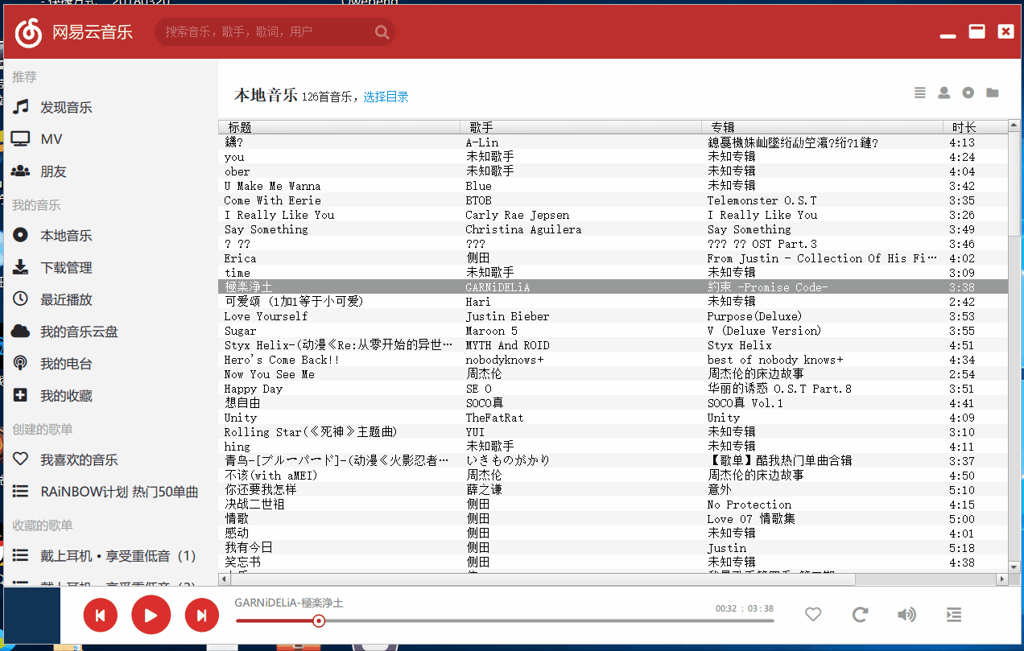
Task: Select 本地音乐 in the sidebar
Action: click(x=66, y=236)
